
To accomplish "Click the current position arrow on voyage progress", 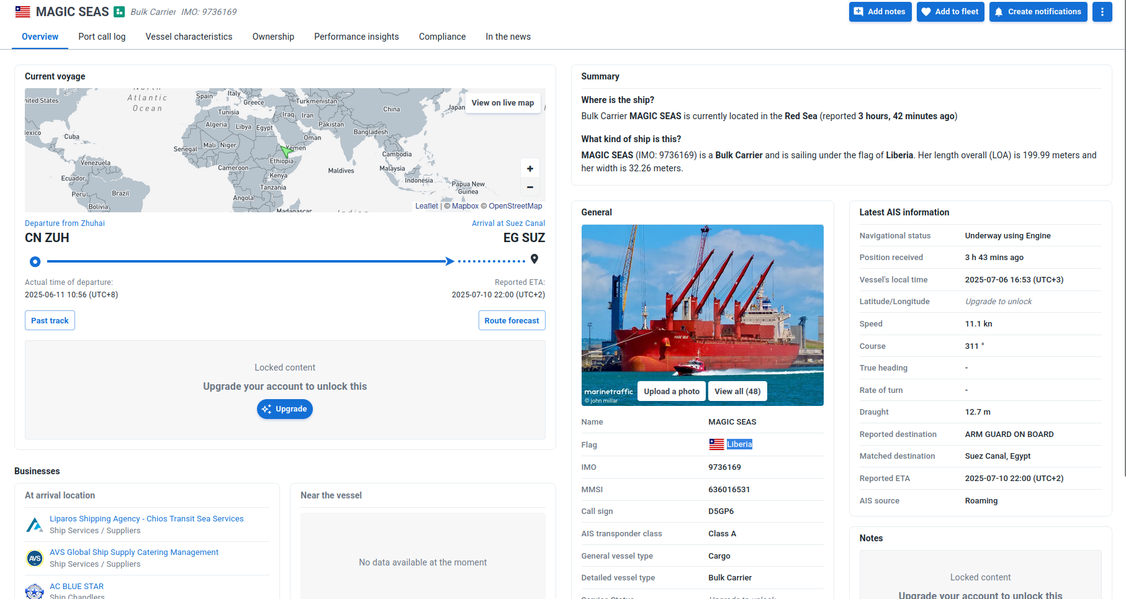I will point(450,261).
